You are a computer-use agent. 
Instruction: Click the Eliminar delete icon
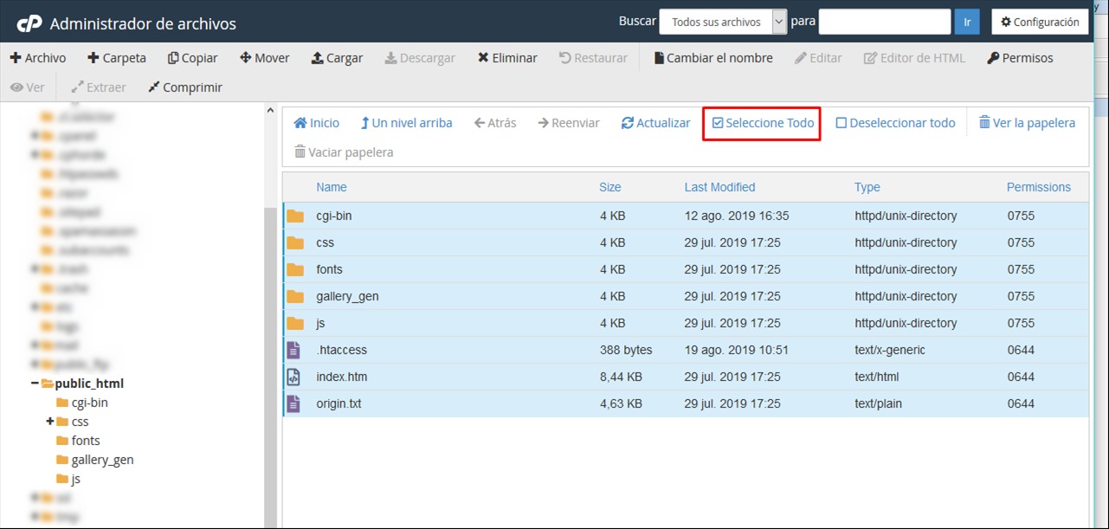483,58
